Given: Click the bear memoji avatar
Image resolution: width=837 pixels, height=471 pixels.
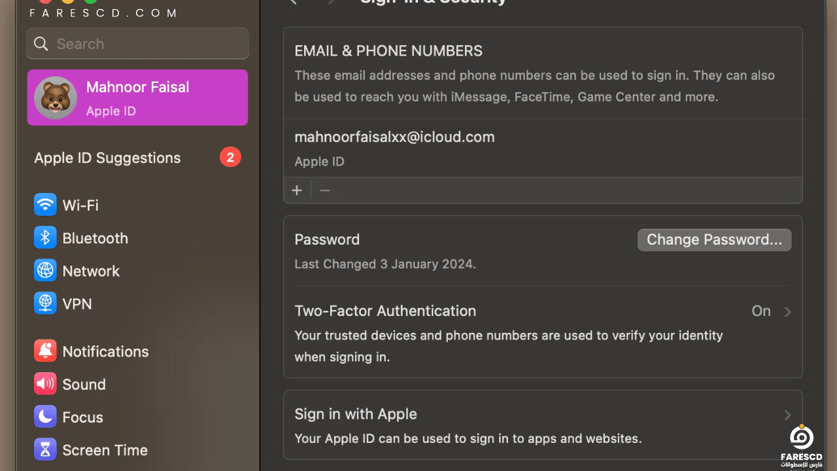Looking at the screenshot, I should pos(56,97).
